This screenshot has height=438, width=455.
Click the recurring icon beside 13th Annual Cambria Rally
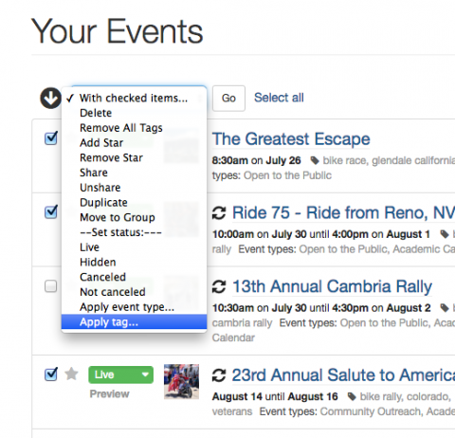click(x=219, y=286)
